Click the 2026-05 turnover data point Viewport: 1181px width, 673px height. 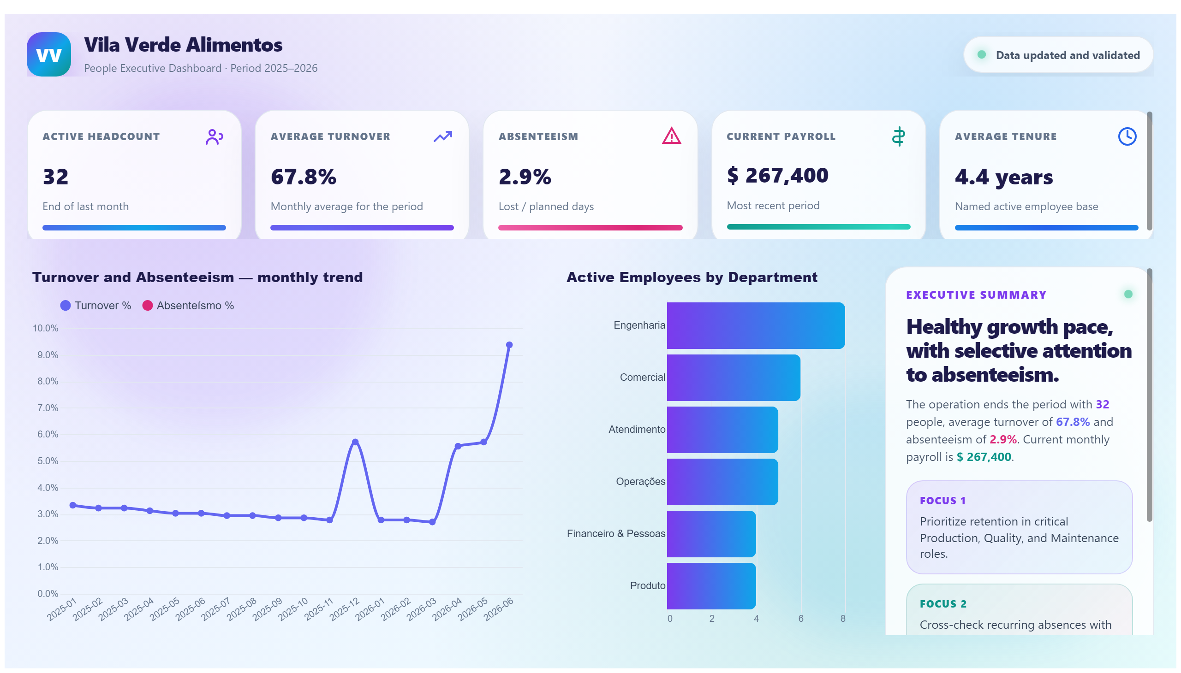(x=483, y=443)
